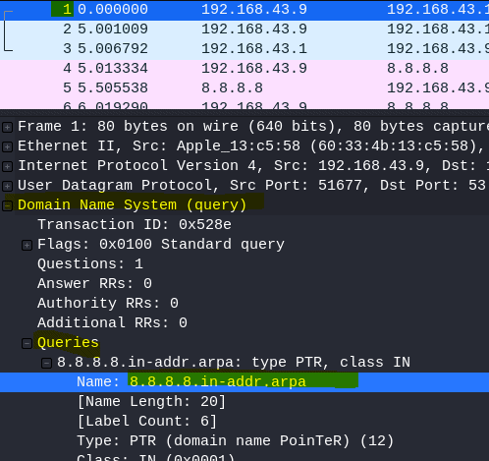Collapse the Queries subtree
Viewport: 489px width, 461px height.
27,343
